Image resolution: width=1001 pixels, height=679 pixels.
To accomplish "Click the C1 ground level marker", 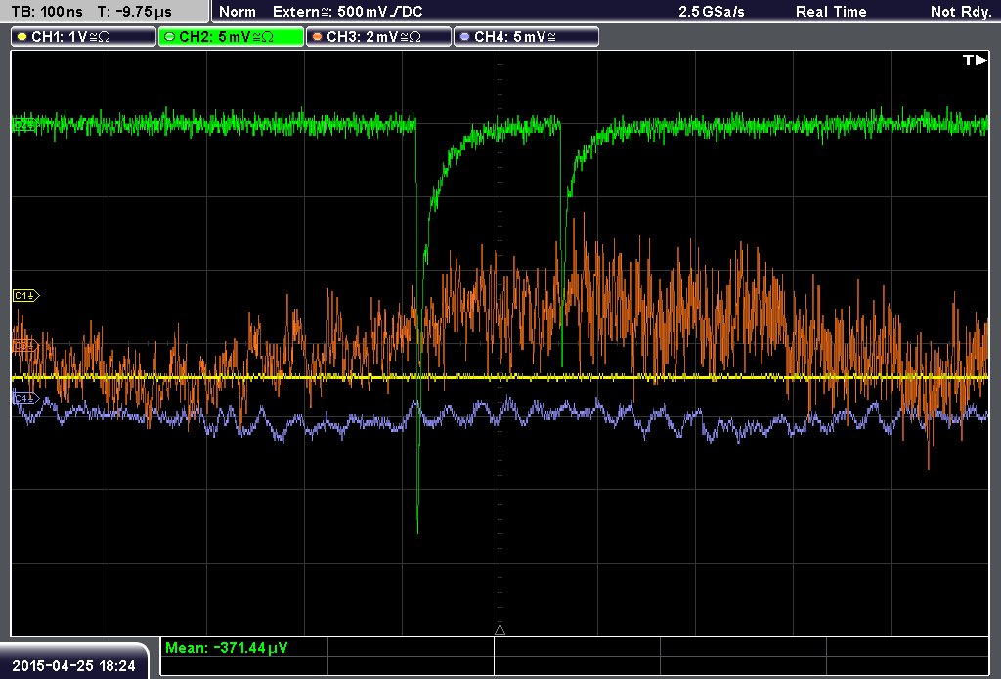I will [x=26, y=295].
